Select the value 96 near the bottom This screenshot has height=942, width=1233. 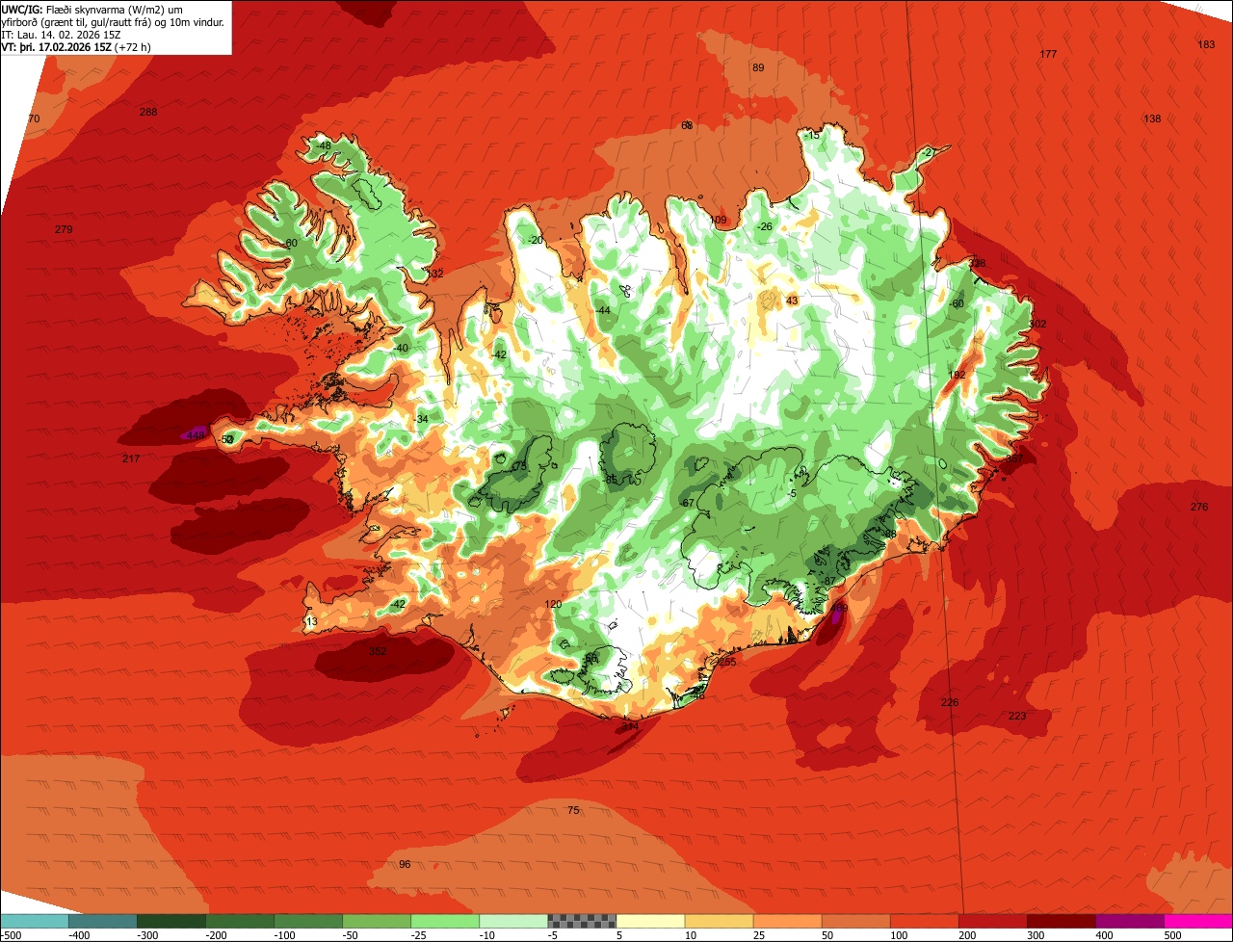405,864
